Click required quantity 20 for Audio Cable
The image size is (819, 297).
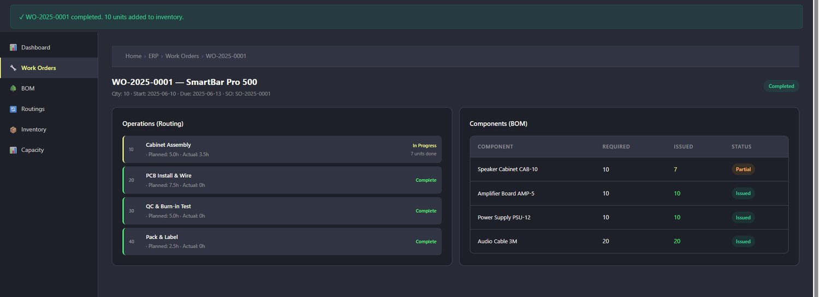[606, 241]
